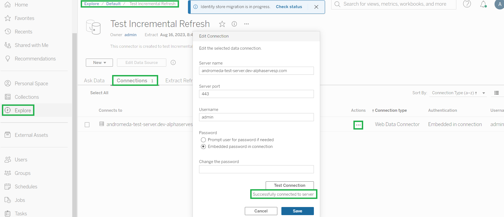Open the help question mark menu

point(467,4)
